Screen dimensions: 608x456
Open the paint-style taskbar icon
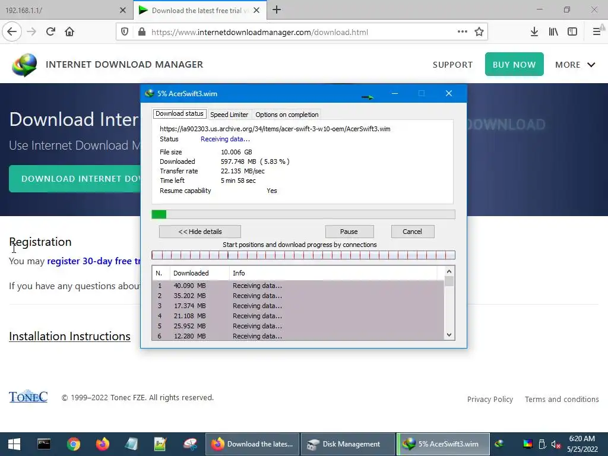pos(190,444)
